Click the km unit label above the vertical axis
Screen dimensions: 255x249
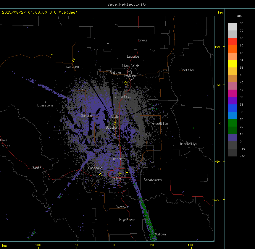coord(220,12)
